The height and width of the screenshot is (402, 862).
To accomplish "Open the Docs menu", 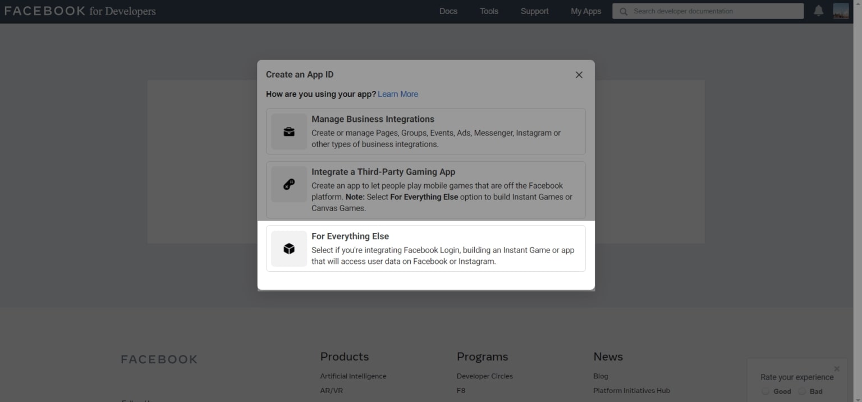I will coord(448,11).
